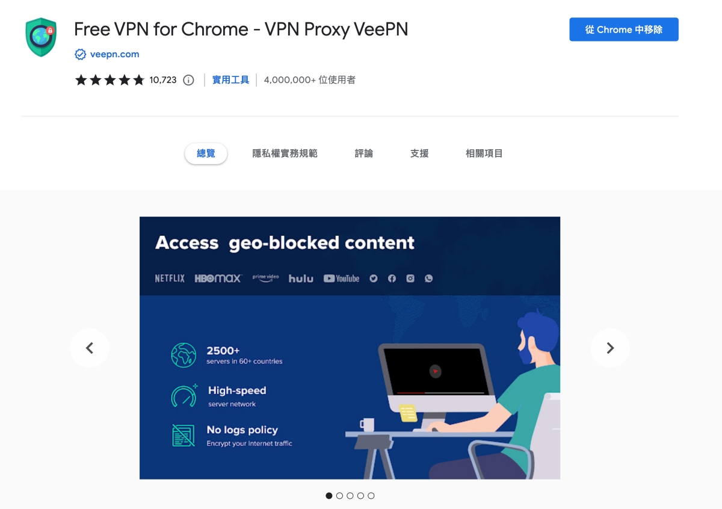Select the fifth carousel dot indicator
Image resolution: width=722 pixels, height=509 pixels.
(371, 496)
